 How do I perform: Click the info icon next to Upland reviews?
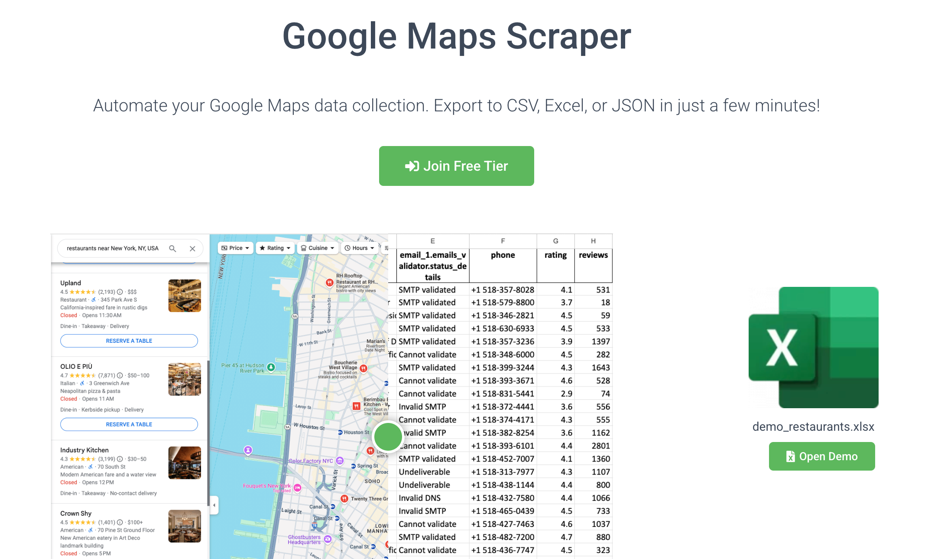coord(120,292)
